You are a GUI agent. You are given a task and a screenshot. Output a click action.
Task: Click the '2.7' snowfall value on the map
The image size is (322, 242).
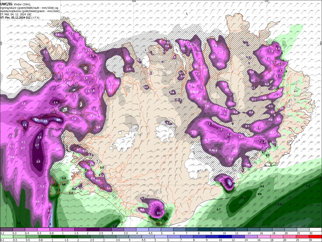[37, 145]
